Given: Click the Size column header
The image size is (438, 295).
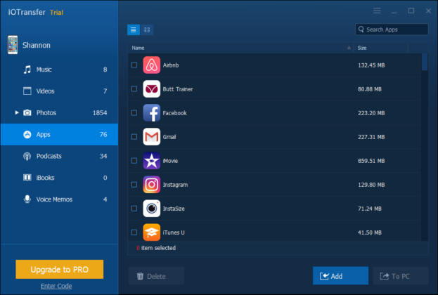Looking at the screenshot, I should click(x=381, y=48).
